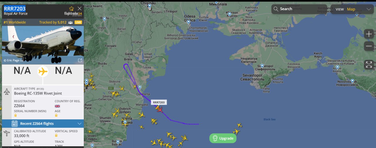Click the vertical speed lock icon

tap(56, 135)
